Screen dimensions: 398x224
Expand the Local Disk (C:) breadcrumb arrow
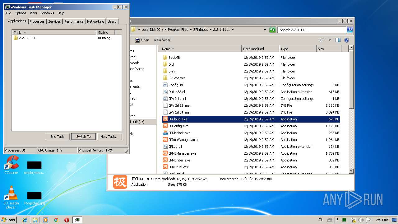coord(165,30)
